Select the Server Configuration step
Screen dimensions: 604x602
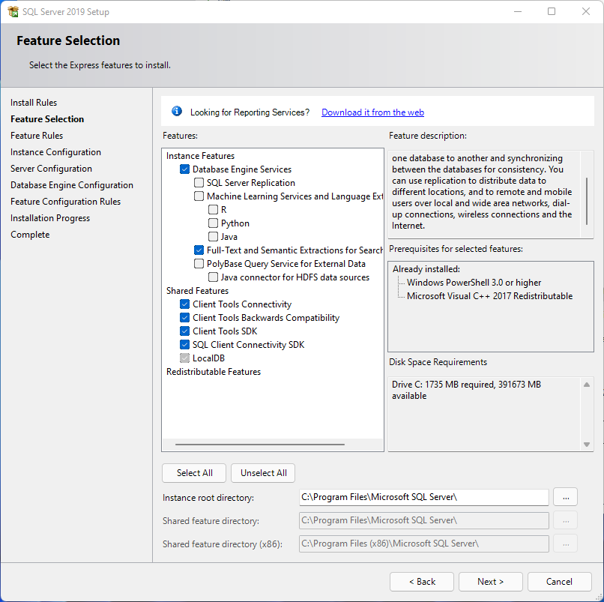click(51, 169)
